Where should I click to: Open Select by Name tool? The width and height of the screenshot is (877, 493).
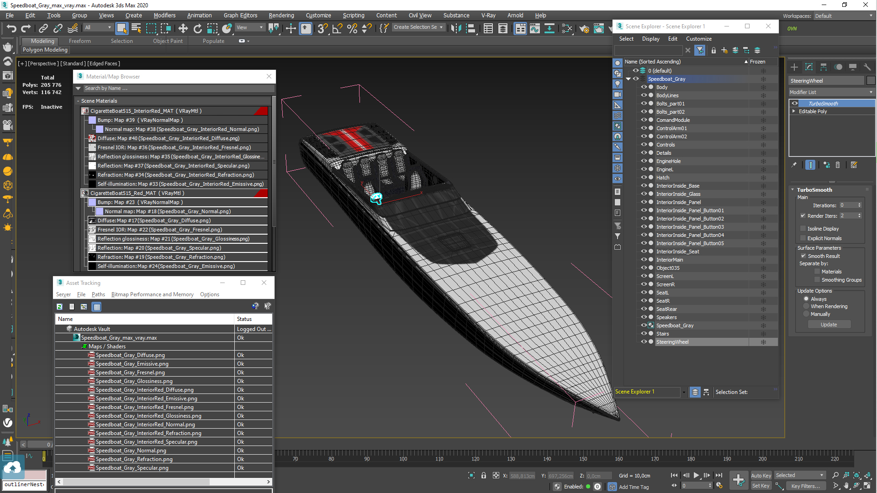point(136,28)
